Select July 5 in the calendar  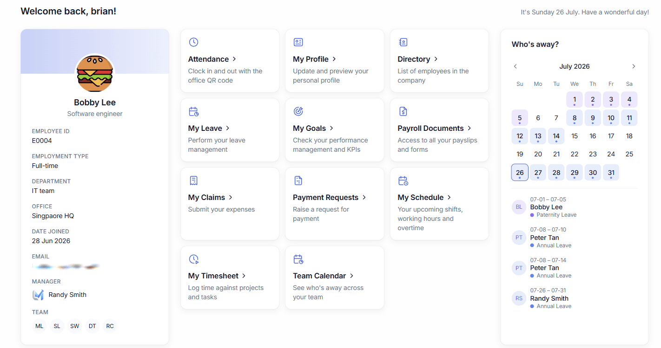click(x=520, y=118)
